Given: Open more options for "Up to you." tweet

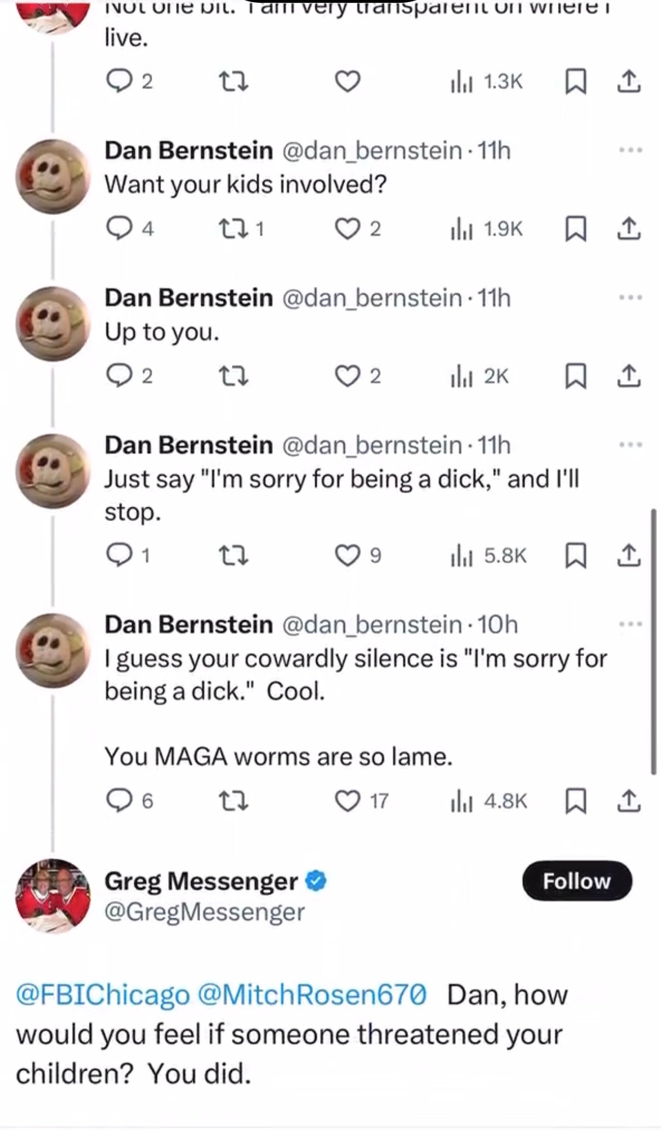Looking at the screenshot, I should [630, 298].
